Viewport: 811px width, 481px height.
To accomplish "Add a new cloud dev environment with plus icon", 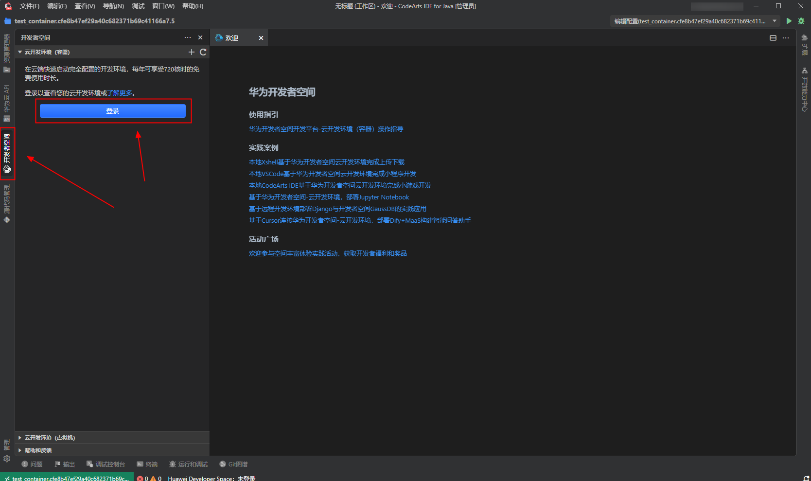I will coord(192,52).
